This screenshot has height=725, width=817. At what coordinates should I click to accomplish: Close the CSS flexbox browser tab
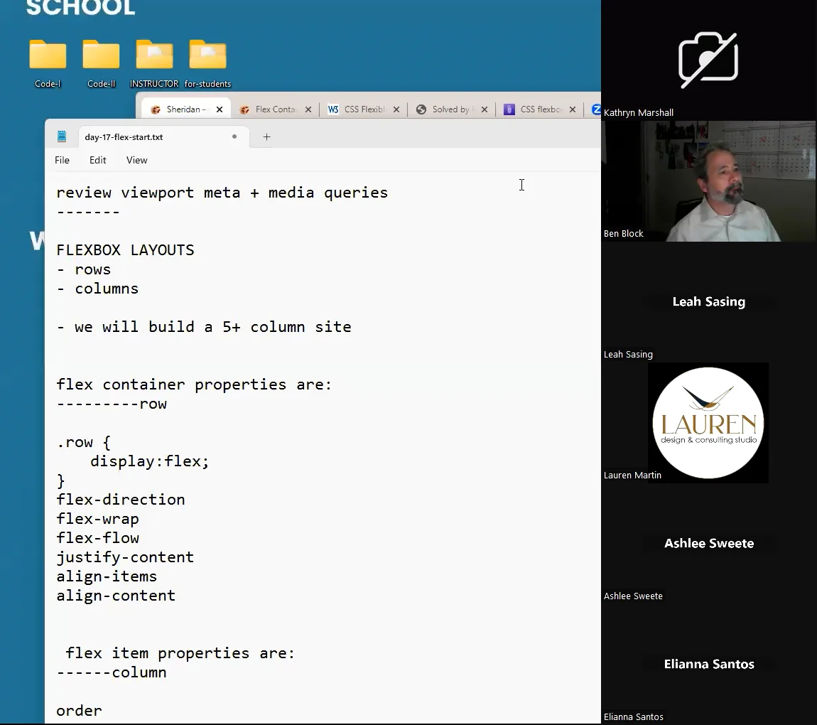[572, 109]
